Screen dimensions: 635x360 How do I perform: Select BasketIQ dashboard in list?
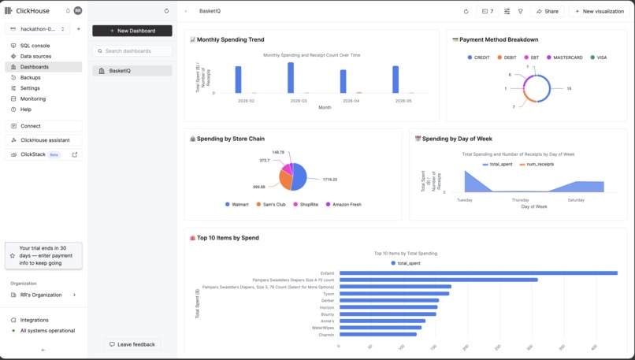pyautogui.click(x=132, y=71)
